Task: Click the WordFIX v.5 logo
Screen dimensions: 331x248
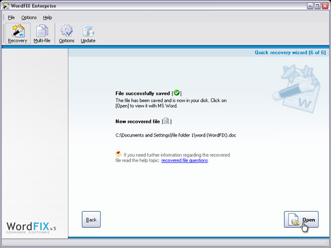Action: [31, 228]
